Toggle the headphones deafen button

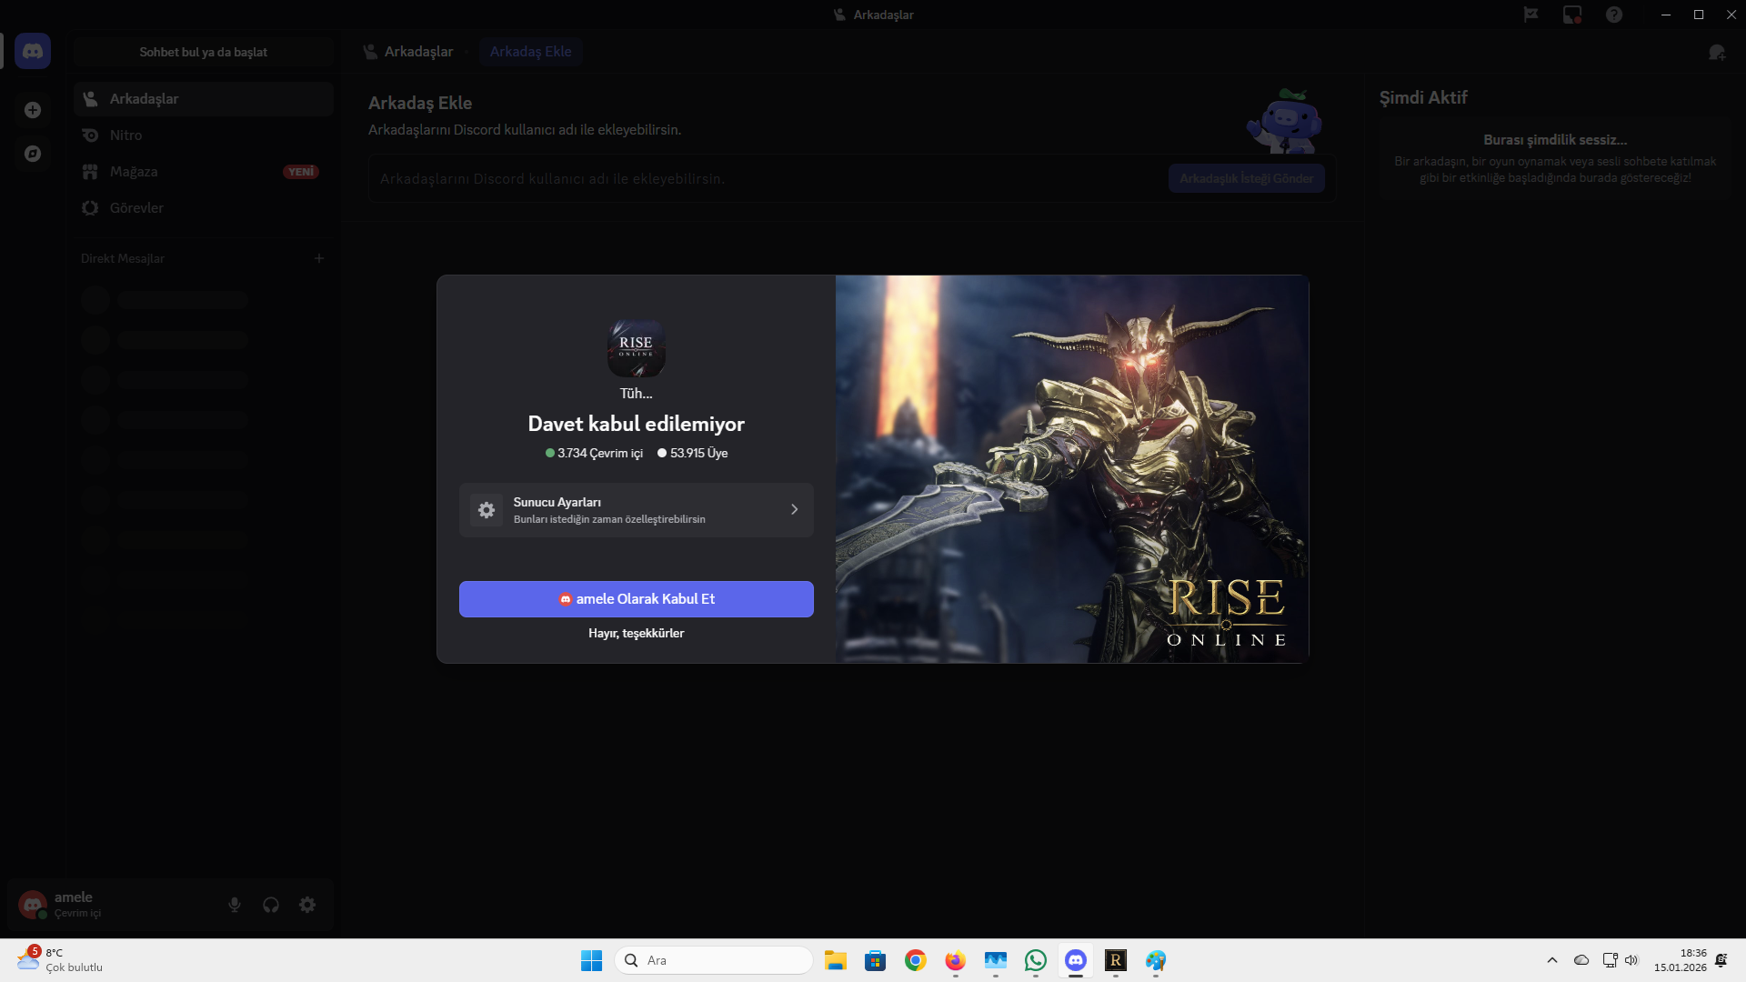271,905
